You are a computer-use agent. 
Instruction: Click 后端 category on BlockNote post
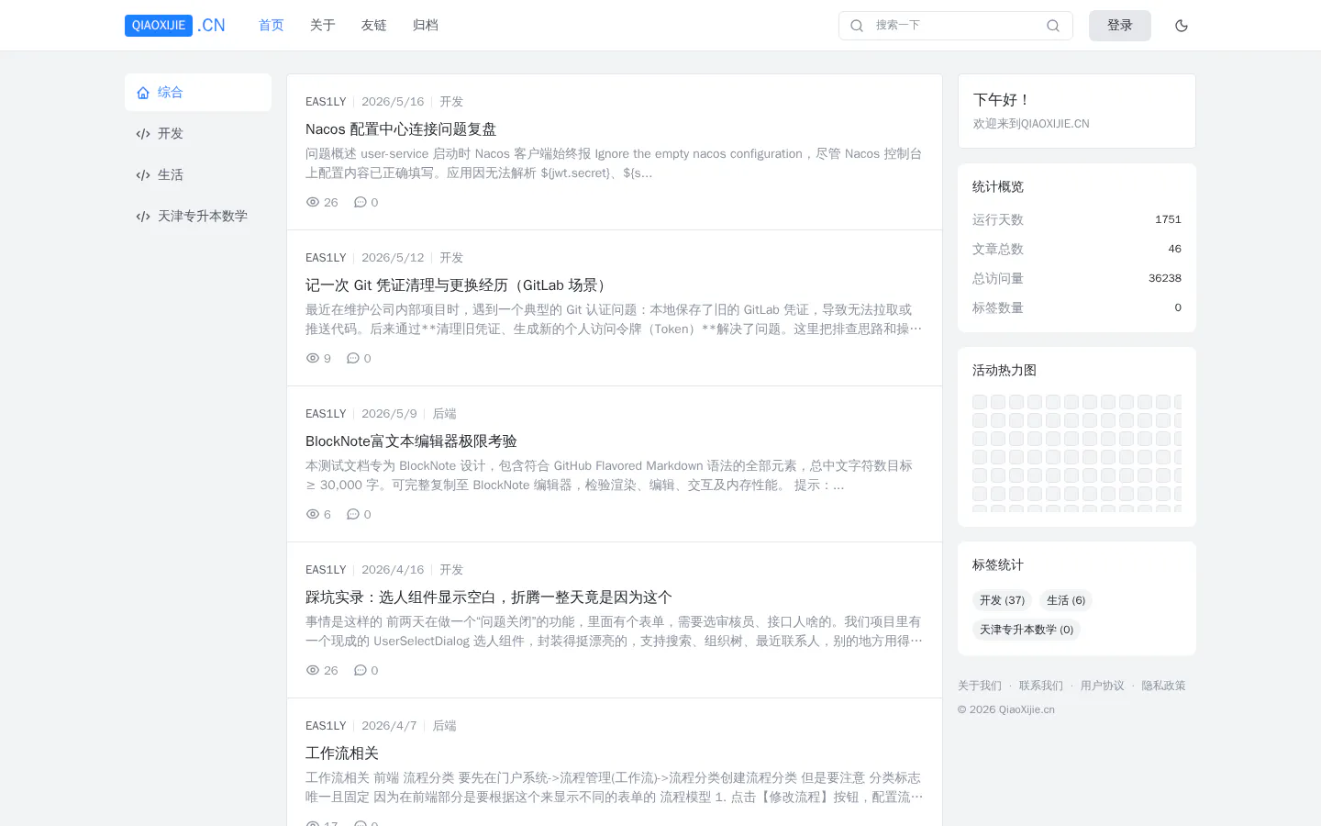pos(444,414)
